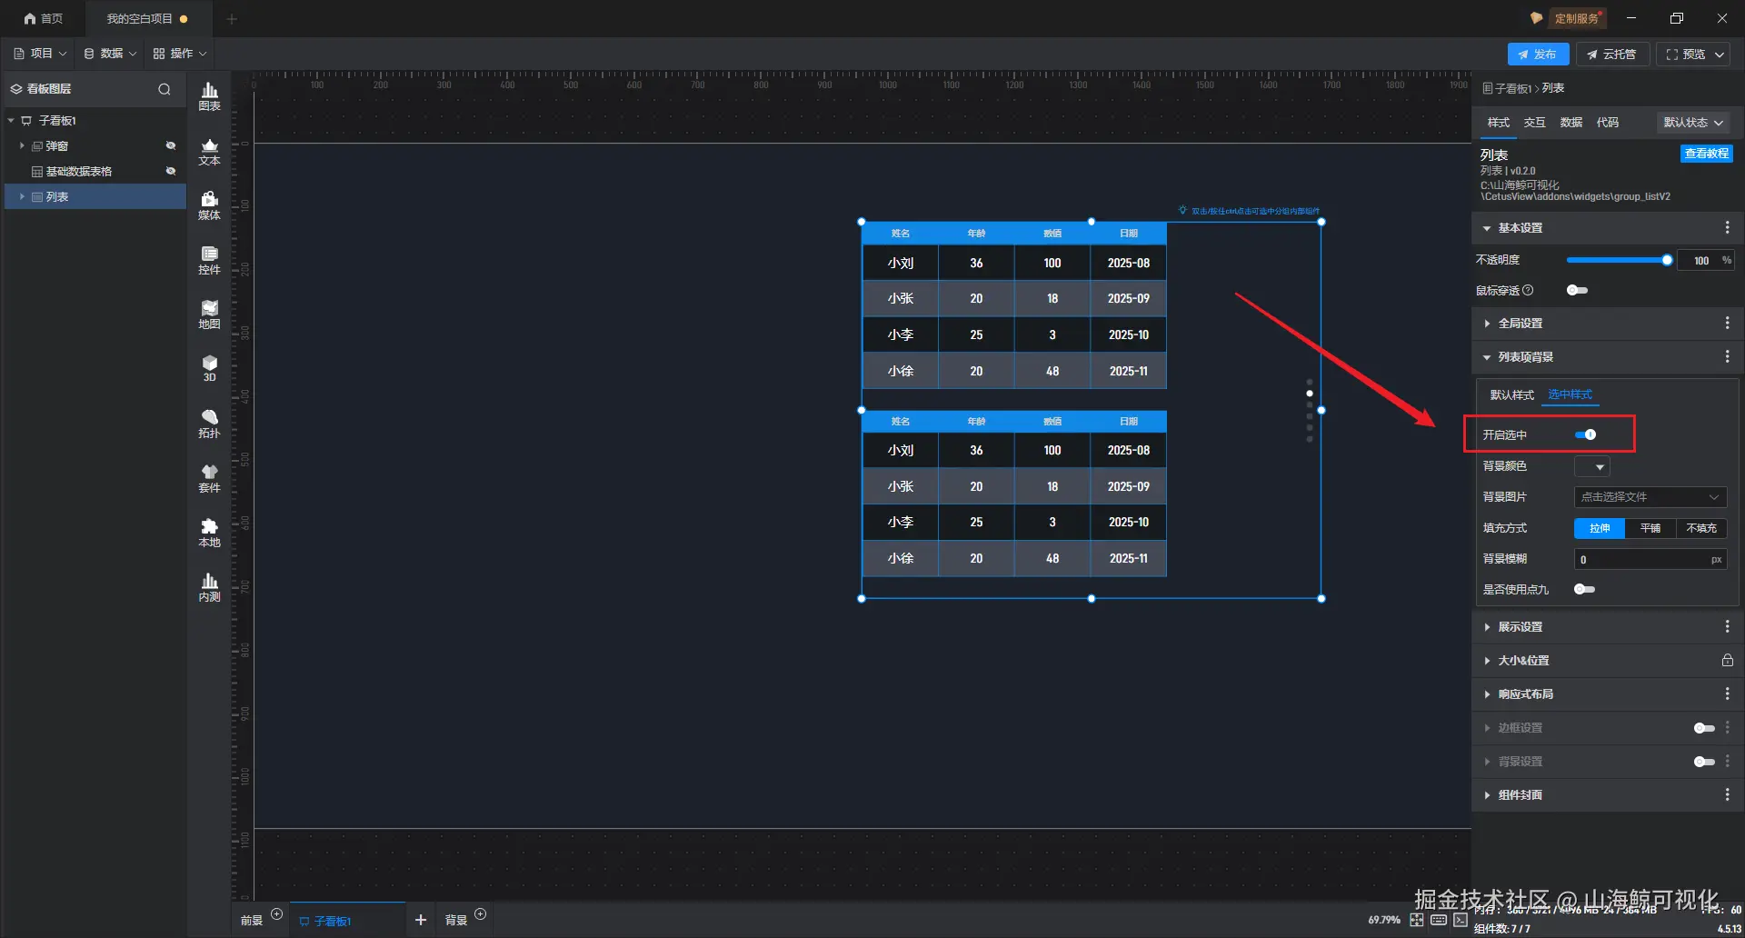Expand the 组件封面 section
The width and height of the screenshot is (1745, 938).
pyautogui.click(x=1487, y=795)
